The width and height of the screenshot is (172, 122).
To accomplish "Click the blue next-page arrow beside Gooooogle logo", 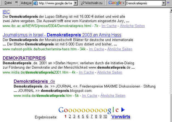I will pyautogui.click(x=123, y=110).
